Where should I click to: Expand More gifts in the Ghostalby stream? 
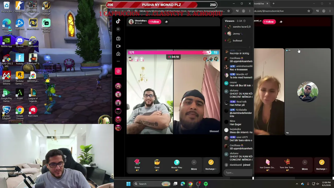pyautogui.click(x=194, y=166)
